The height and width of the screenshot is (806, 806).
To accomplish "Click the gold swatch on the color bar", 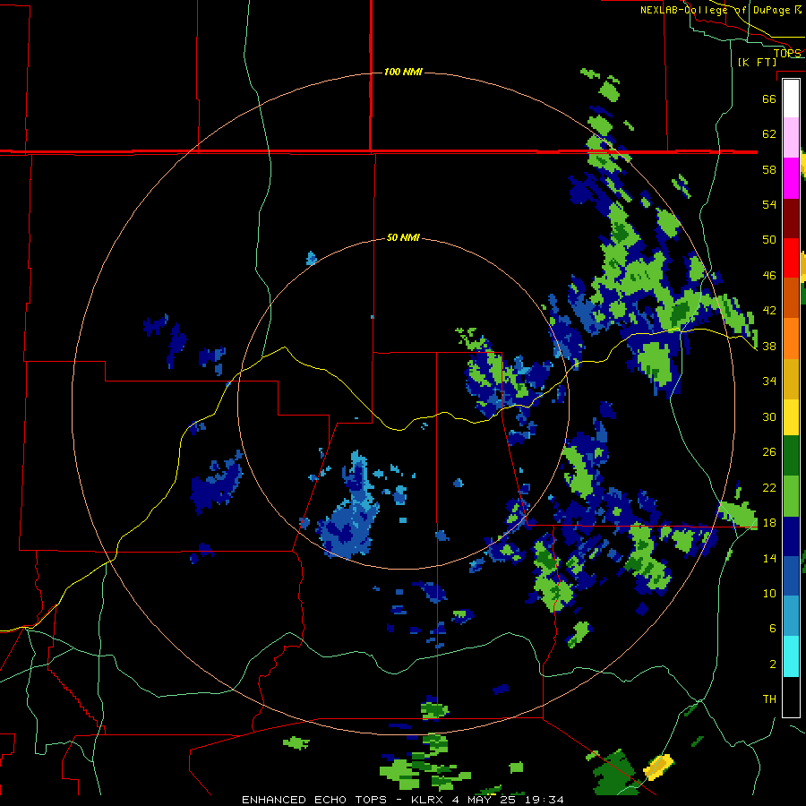I will coord(791,379).
